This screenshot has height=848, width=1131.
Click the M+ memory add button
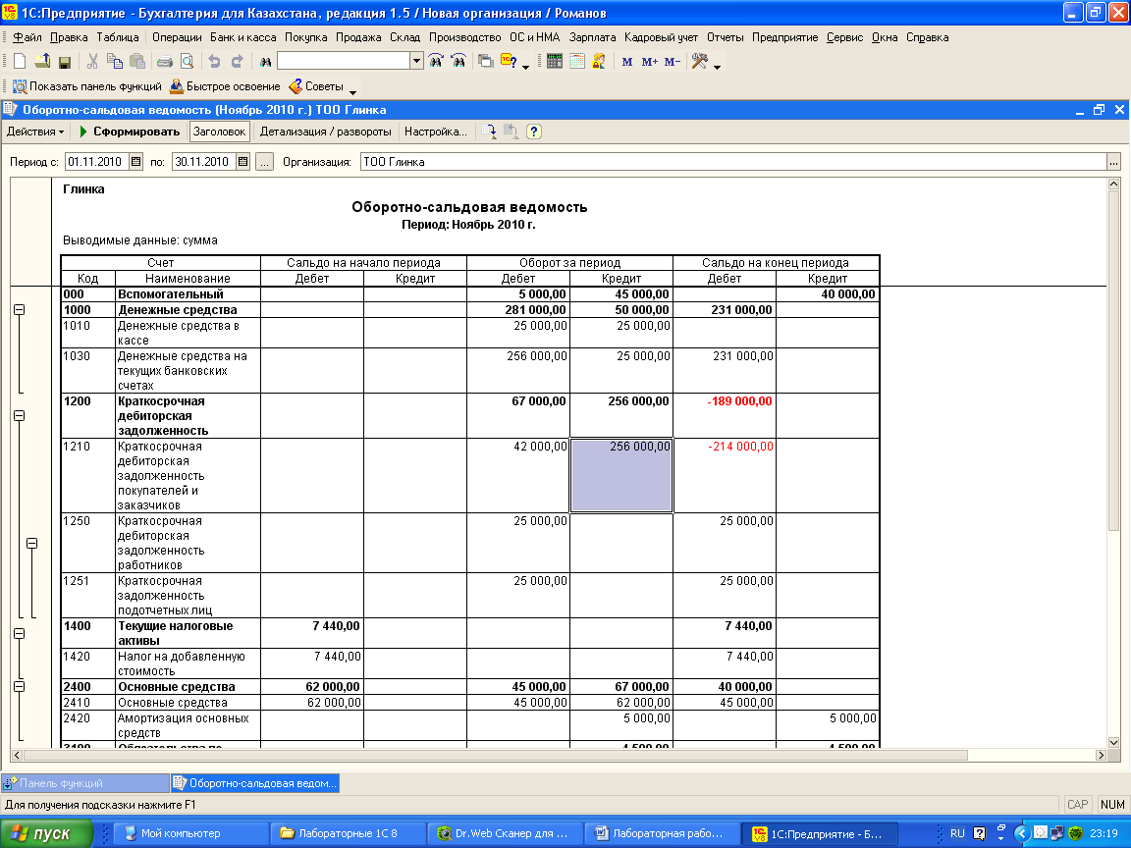(649, 62)
